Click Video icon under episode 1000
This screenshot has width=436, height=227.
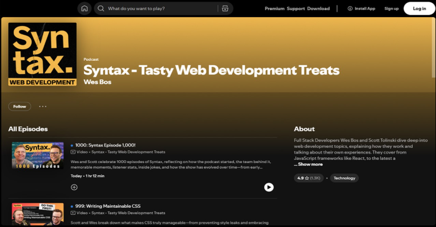[x=73, y=152]
